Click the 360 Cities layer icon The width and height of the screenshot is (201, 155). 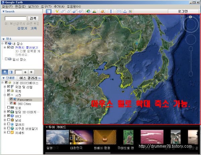point(15,104)
